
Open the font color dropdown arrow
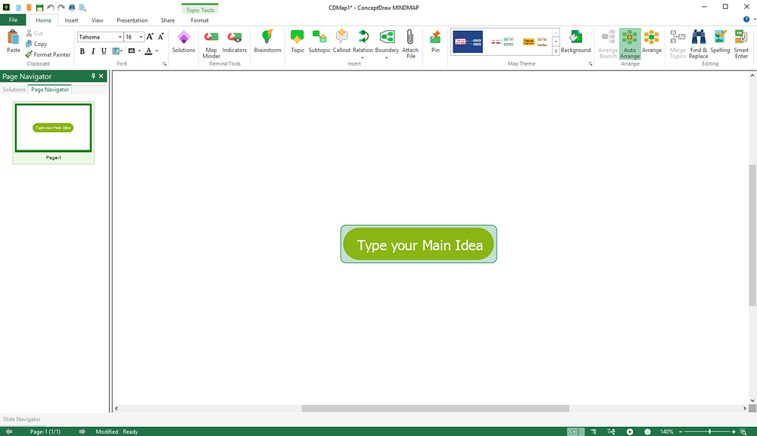coord(157,51)
